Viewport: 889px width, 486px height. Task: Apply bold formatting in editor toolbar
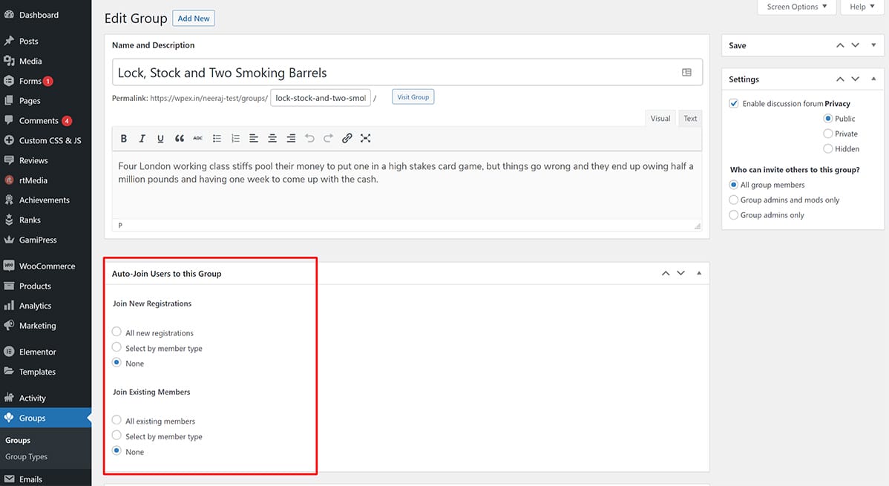tap(124, 139)
